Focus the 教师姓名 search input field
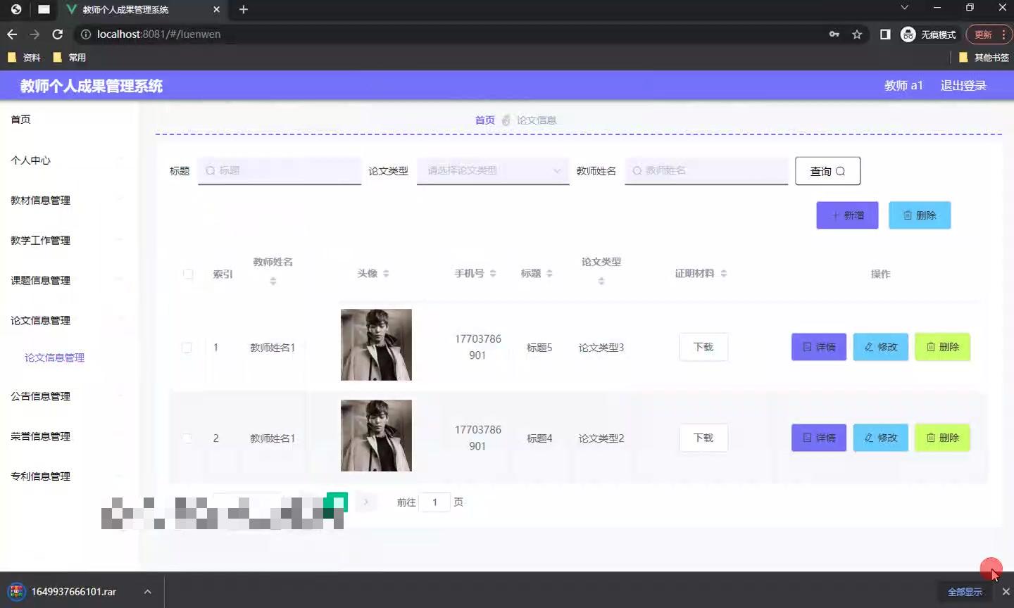This screenshot has height=608, width=1014. [706, 170]
